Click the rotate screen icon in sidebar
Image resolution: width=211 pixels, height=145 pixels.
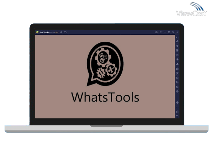click(x=177, y=82)
